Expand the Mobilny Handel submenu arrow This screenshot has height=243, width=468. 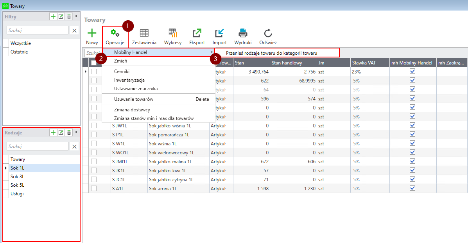(x=212, y=52)
